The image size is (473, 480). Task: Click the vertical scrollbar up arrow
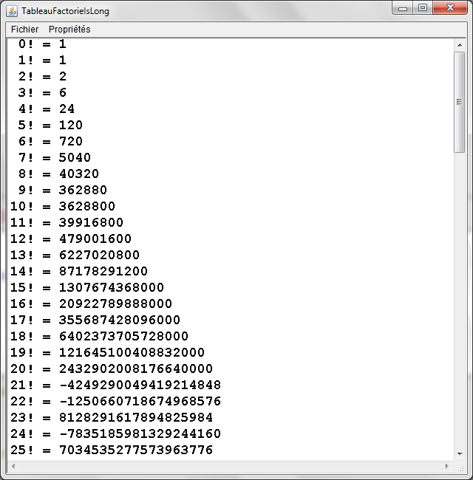[460, 44]
